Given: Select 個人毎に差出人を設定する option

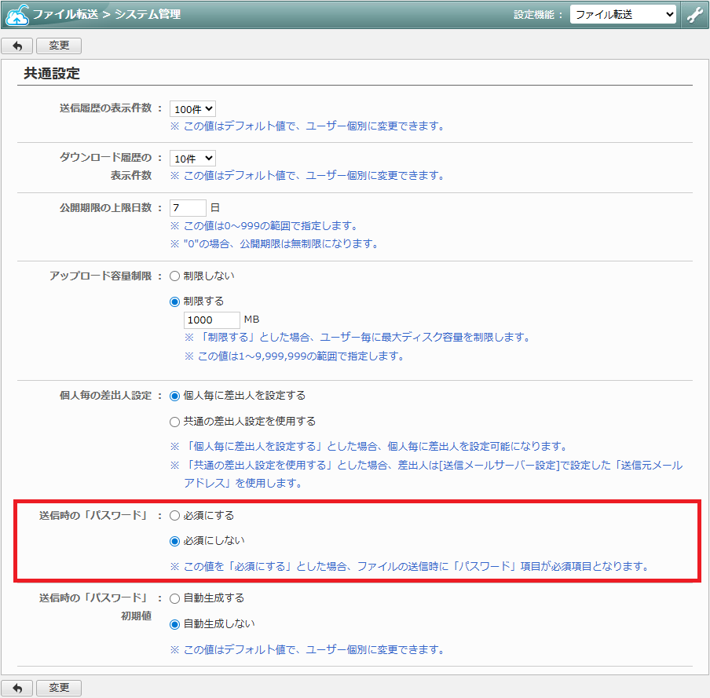Looking at the screenshot, I should pos(175,396).
